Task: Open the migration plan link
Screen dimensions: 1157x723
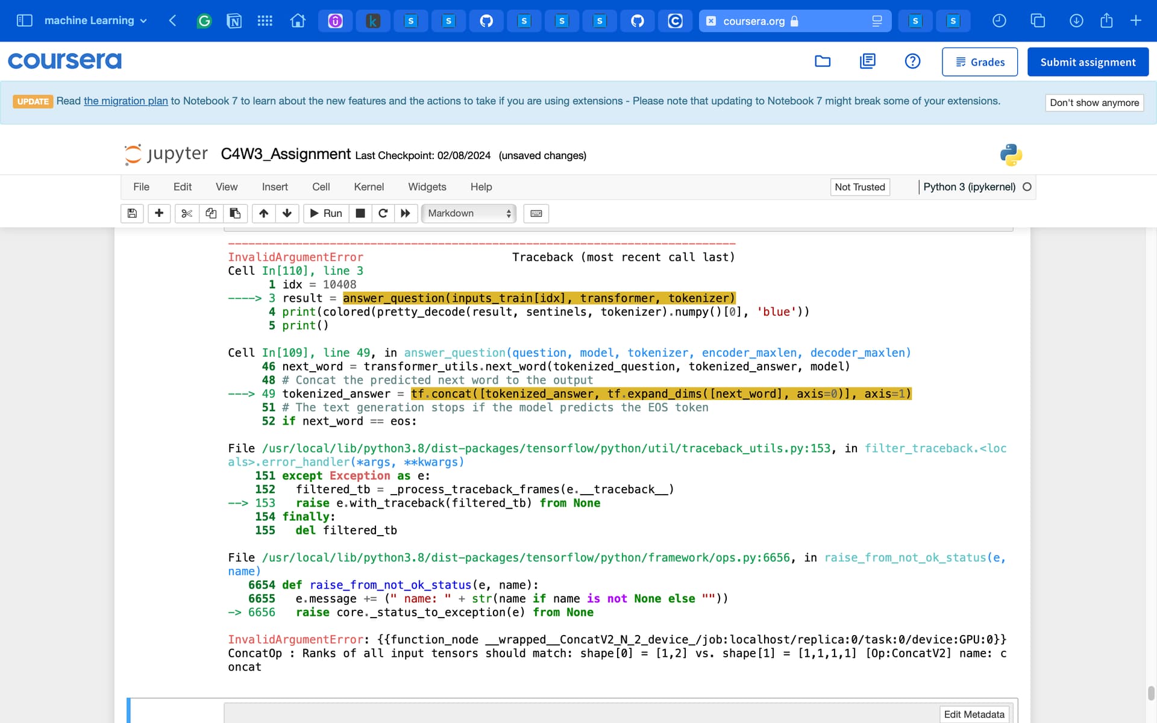Action: click(x=125, y=101)
